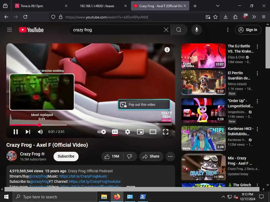Open YouTube settings three-dot menu

click(228, 30)
